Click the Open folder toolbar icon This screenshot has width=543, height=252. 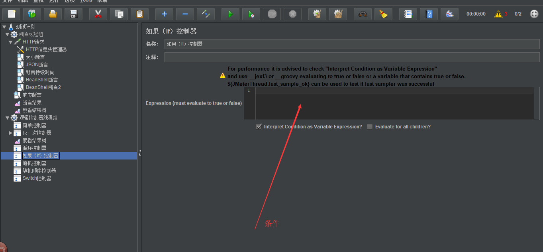tap(53, 14)
